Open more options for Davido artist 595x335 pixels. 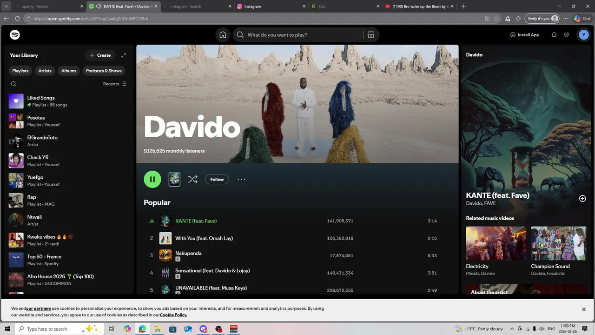(241, 179)
